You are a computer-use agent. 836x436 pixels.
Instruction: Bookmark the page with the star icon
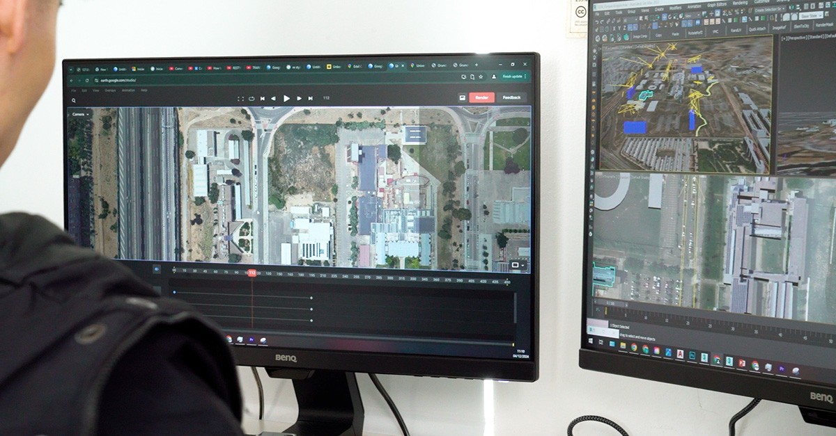tap(481, 77)
